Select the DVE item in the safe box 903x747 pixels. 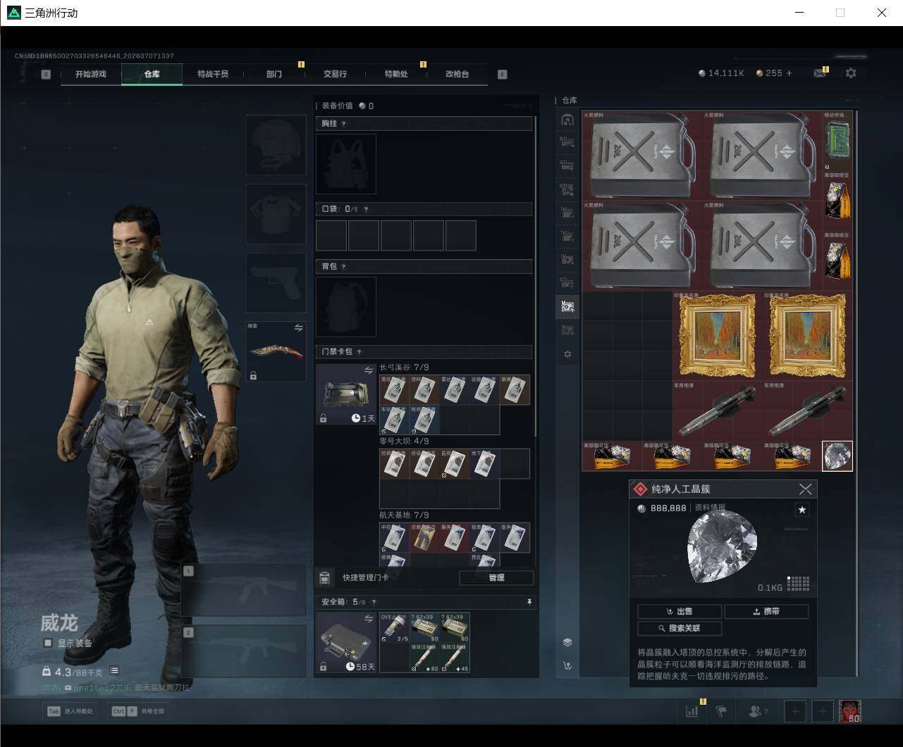pyautogui.click(x=394, y=628)
